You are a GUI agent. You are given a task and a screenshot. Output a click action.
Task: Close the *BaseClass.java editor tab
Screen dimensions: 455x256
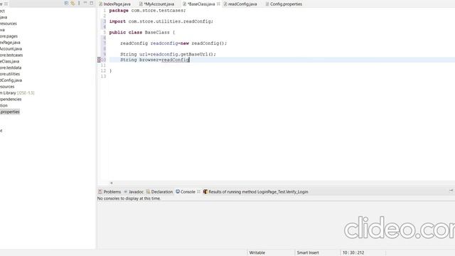218,4
